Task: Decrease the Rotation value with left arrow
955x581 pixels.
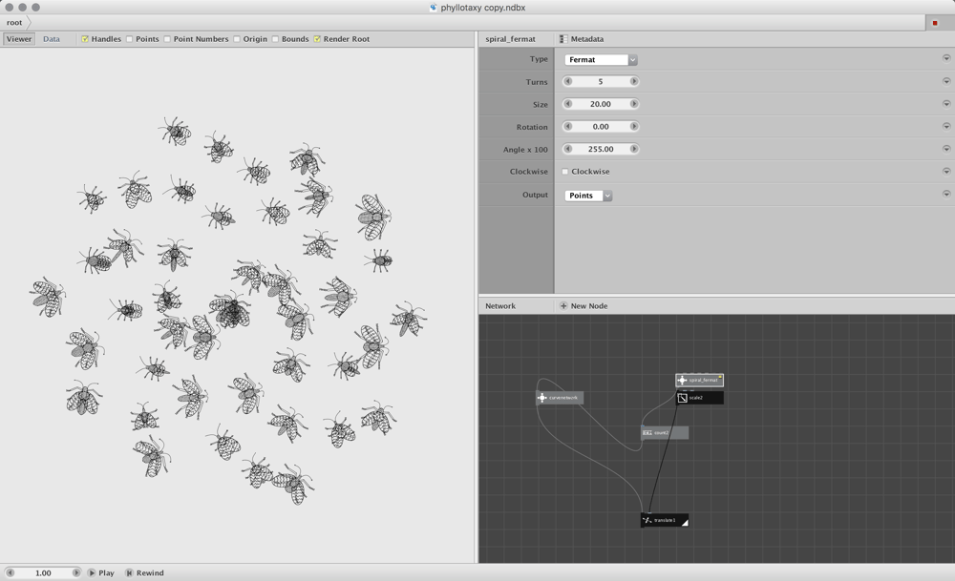Action: pyautogui.click(x=568, y=127)
